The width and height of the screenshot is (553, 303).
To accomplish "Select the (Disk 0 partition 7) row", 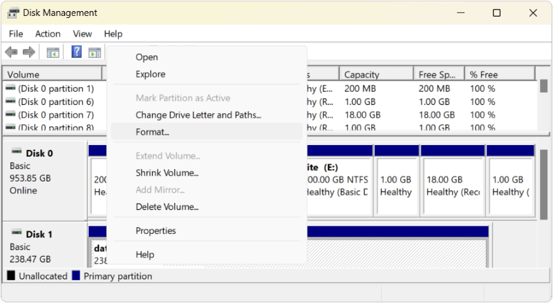I will pyautogui.click(x=55, y=115).
